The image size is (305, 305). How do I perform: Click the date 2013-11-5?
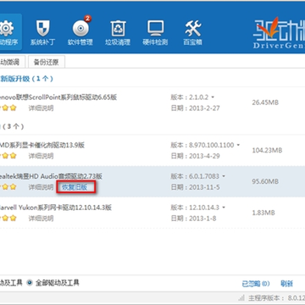(x=204, y=187)
